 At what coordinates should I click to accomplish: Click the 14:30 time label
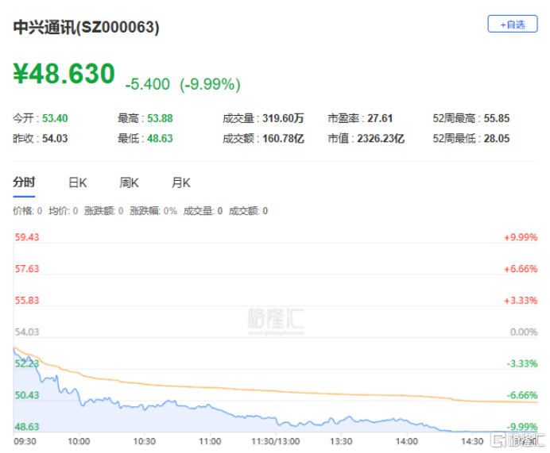472,441
